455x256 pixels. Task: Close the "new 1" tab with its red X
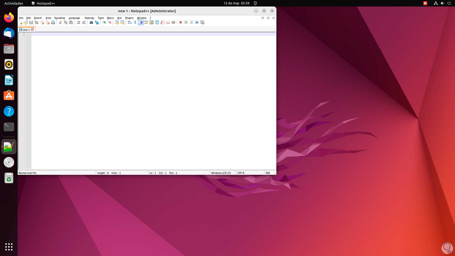(32, 29)
